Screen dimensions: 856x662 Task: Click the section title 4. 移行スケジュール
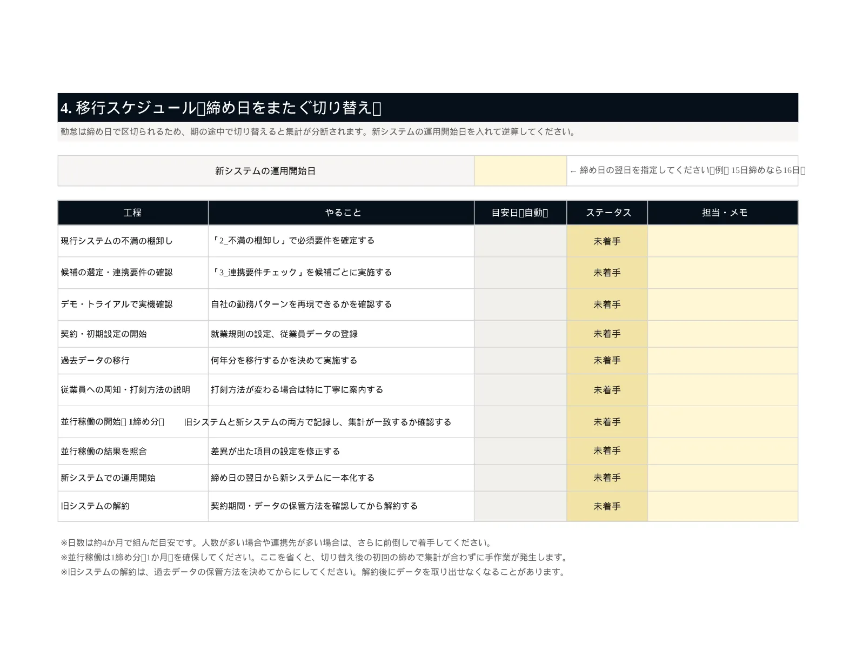220,108
